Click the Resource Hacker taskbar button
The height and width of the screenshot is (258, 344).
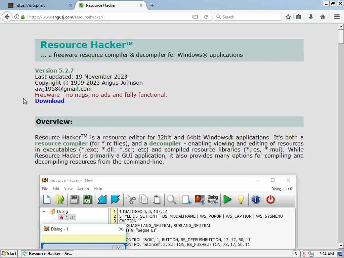pyautogui.click(x=48, y=254)
